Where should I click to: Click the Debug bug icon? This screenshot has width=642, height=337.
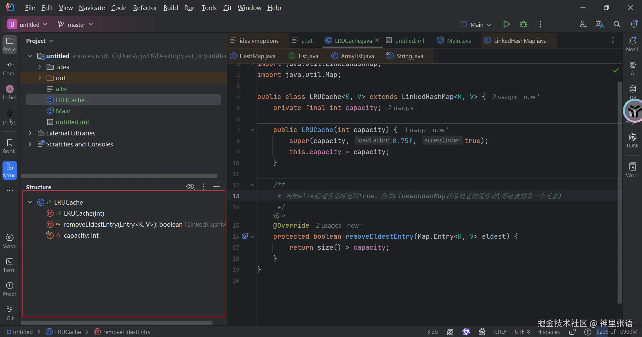[x=524, y=24]
